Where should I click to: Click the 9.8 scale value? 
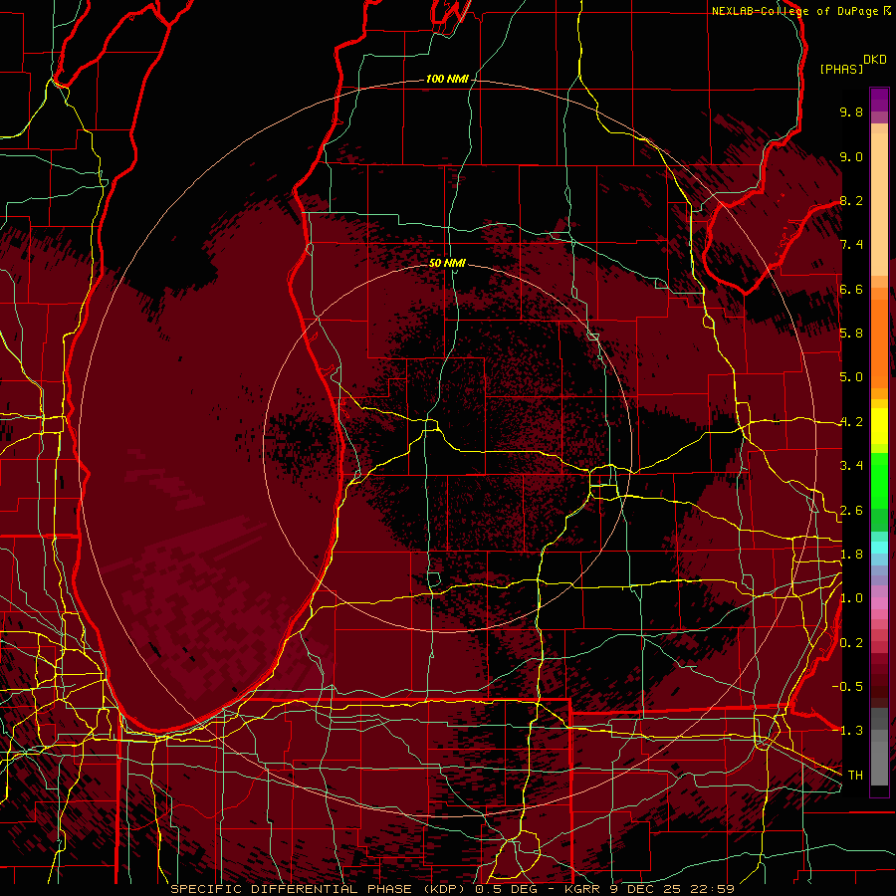(x=851, y=112)
